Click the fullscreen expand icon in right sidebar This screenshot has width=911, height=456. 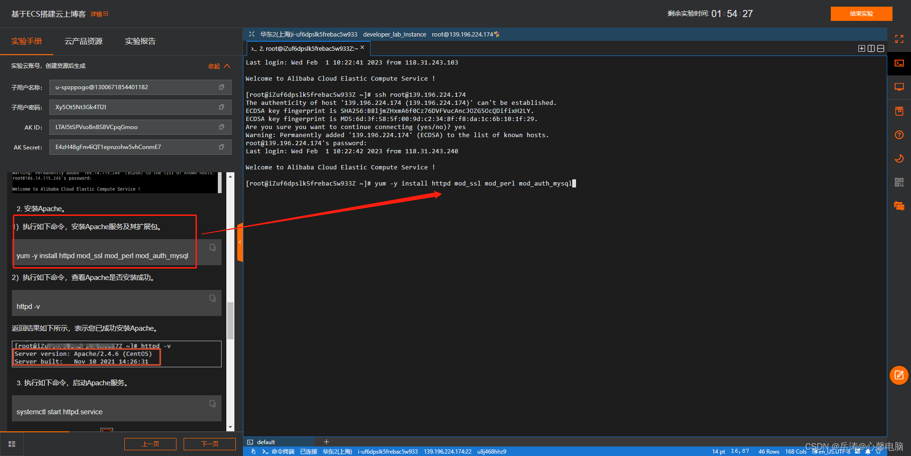(899, 39)
